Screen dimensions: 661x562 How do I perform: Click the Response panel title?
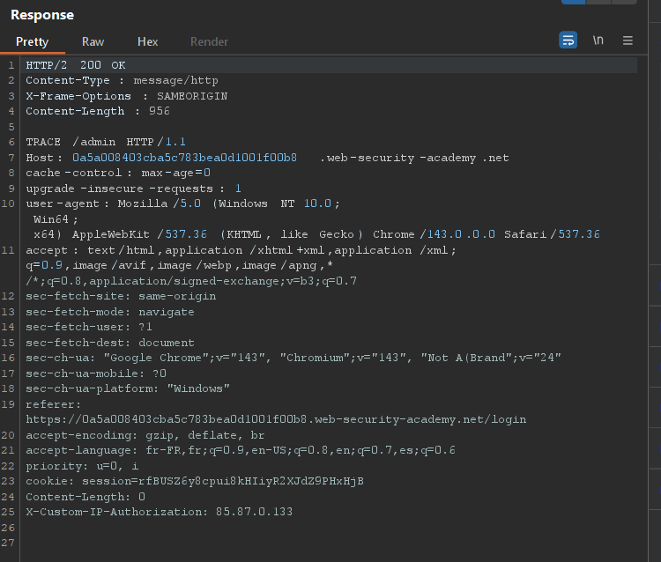42,15
